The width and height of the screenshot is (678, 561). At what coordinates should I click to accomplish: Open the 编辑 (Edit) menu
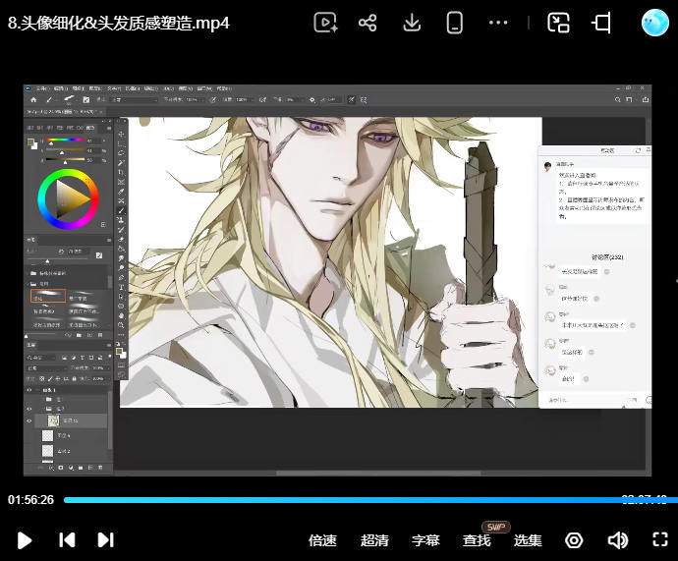click(x=61, y=88)
